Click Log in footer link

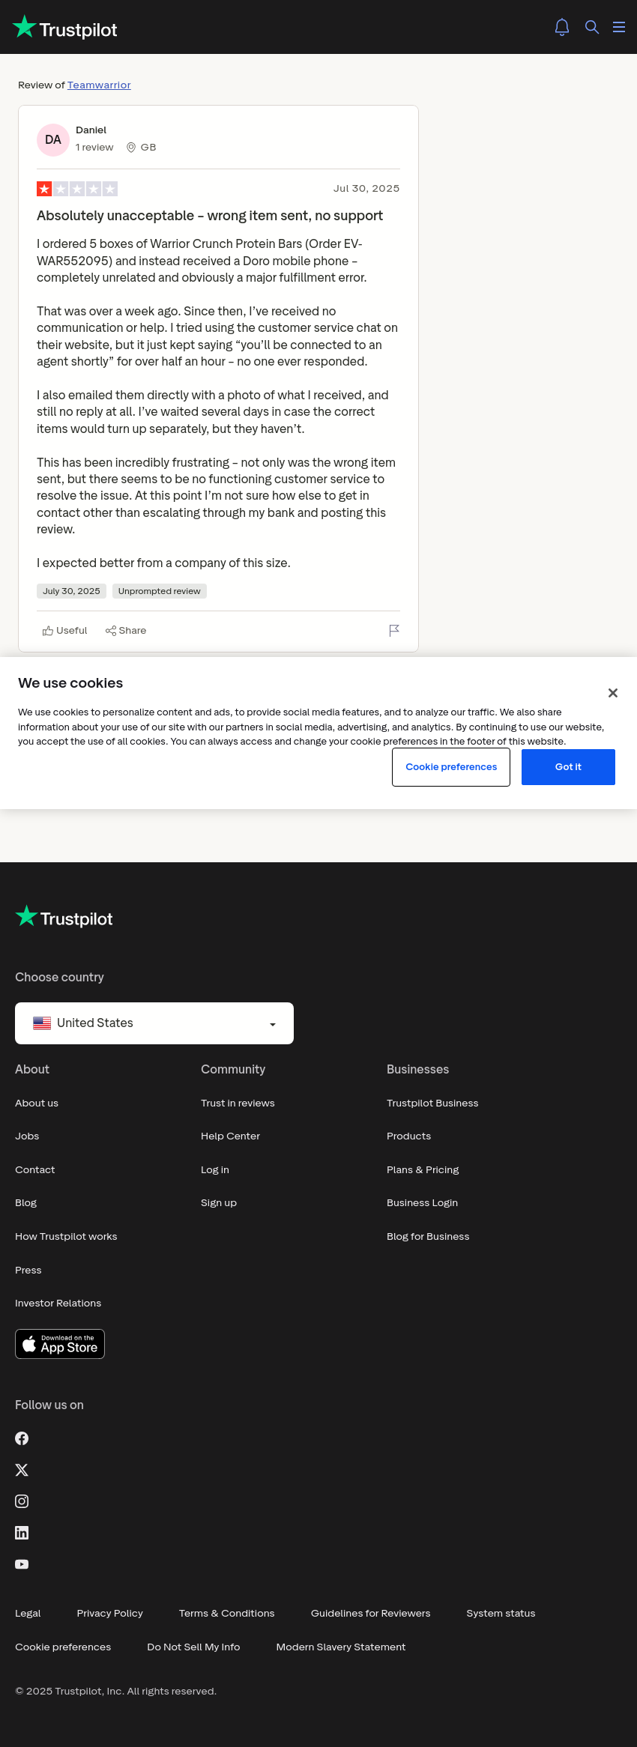215,1170
